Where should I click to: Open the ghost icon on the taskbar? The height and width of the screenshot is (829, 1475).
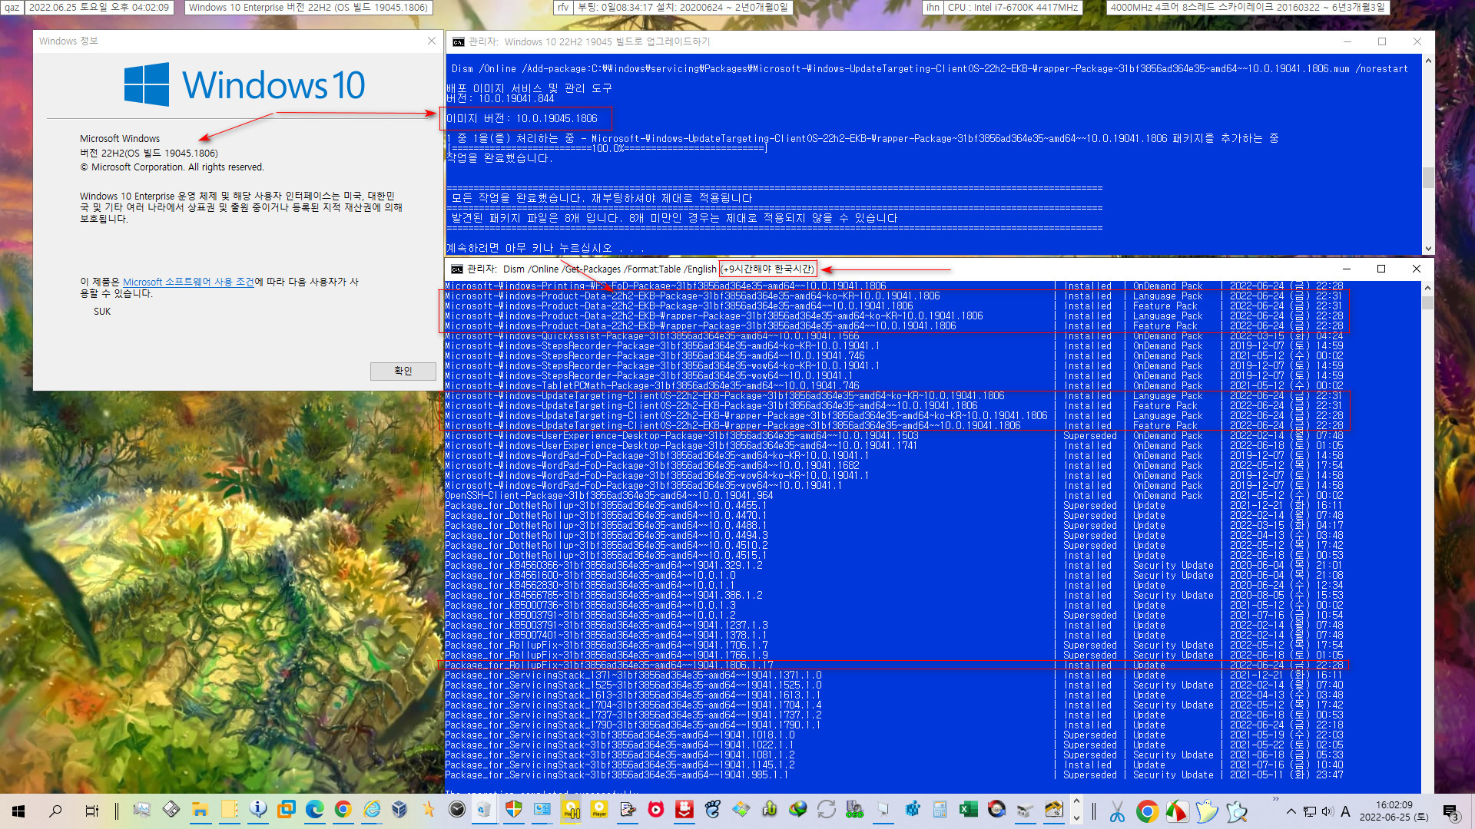pyautogui.click(x=1207, y=811)
